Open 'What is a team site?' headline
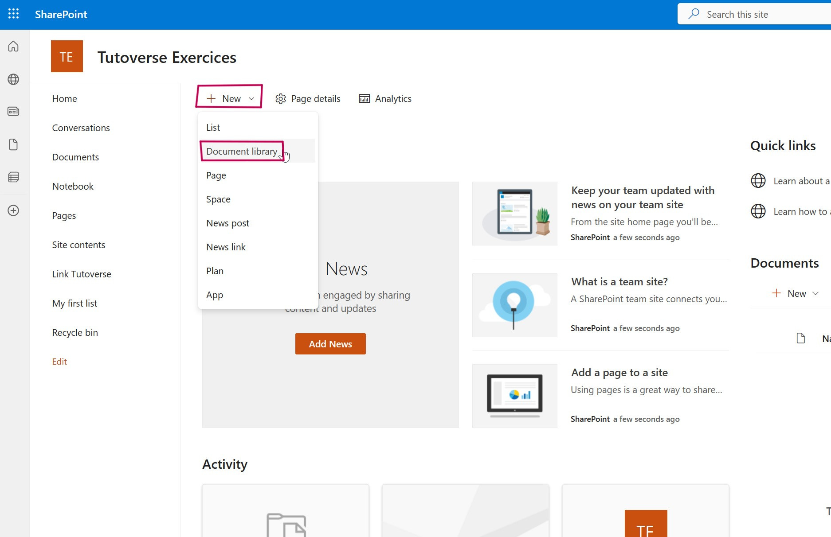The height and width of the screenshot is (537, 831). [x=619, y=282]
